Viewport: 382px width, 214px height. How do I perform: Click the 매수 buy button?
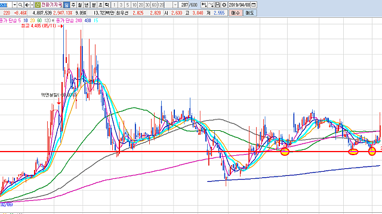click(235, 13)
